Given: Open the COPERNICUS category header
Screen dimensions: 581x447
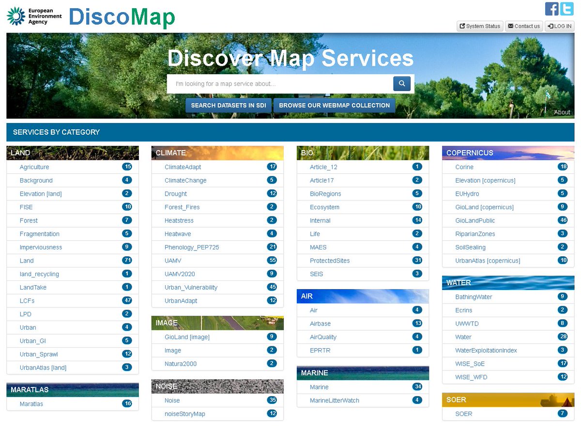Looking at the screenshot, I should 508,153.
